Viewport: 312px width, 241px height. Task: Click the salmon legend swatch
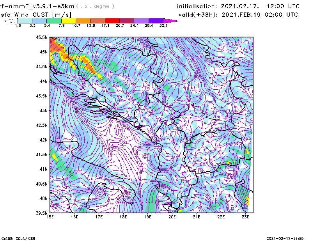(x=98, y=21)
